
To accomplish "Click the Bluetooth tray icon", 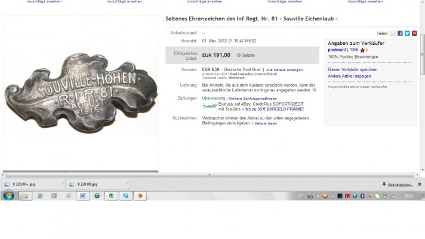I will (362, 196).
